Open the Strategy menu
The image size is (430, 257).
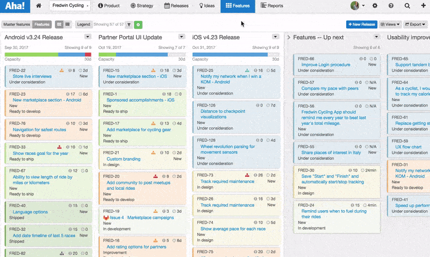142,5
